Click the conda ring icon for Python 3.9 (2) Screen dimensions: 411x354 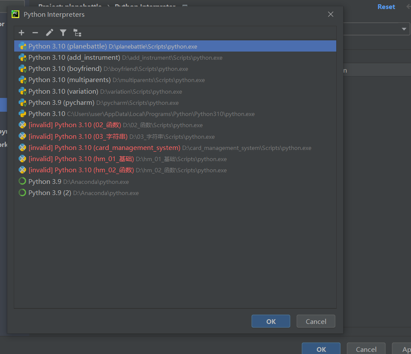[x=22, y=193]
